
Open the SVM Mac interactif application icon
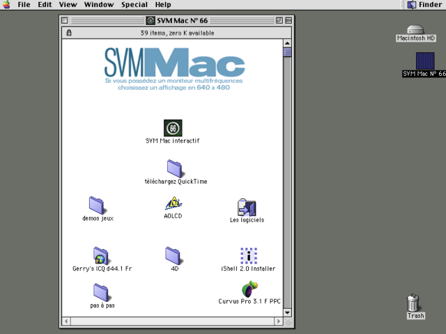tap(173, 128)
